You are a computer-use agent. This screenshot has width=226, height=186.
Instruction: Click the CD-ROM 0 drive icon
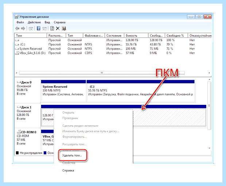[19, 132]
